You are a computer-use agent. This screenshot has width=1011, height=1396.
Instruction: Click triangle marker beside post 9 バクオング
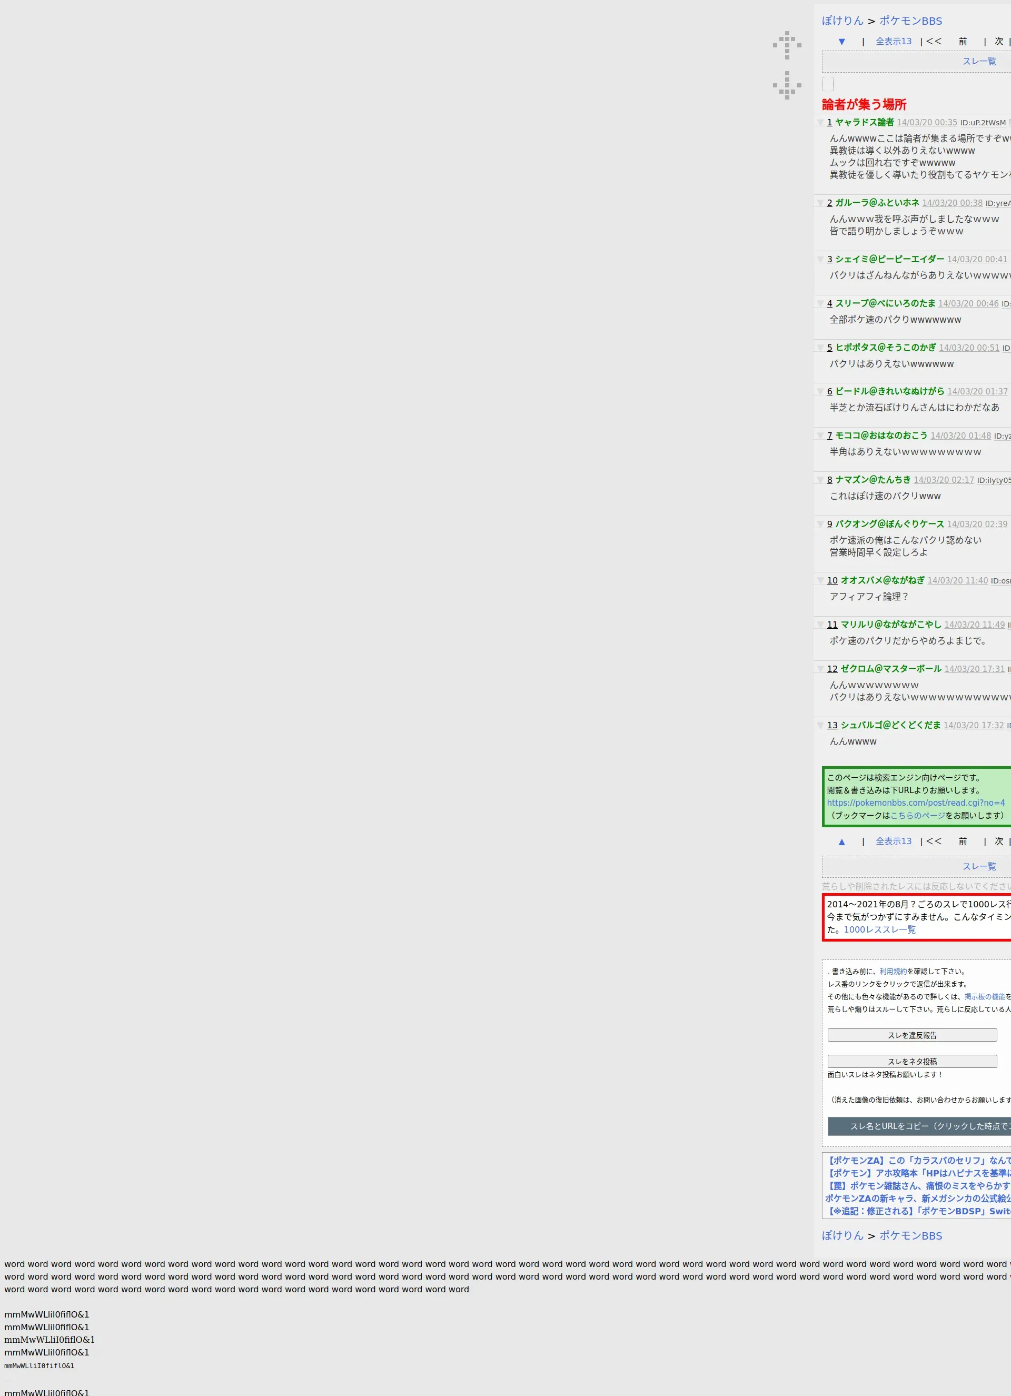pos(820,524)
